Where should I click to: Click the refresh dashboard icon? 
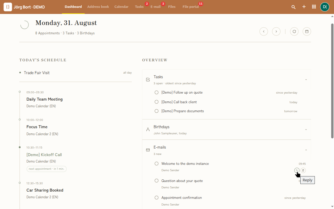point(294,32)
